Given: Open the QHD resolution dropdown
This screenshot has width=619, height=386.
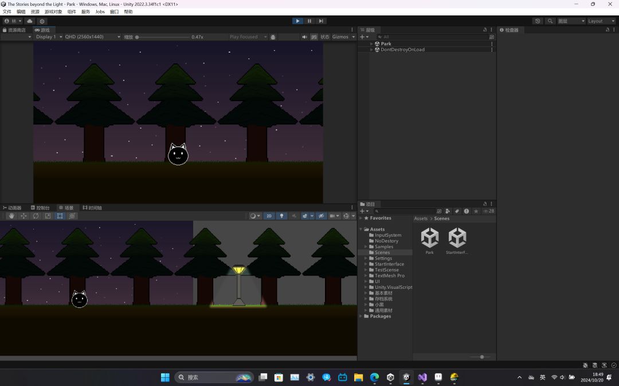Looking at the screenshot, I should tap(92, 37).
